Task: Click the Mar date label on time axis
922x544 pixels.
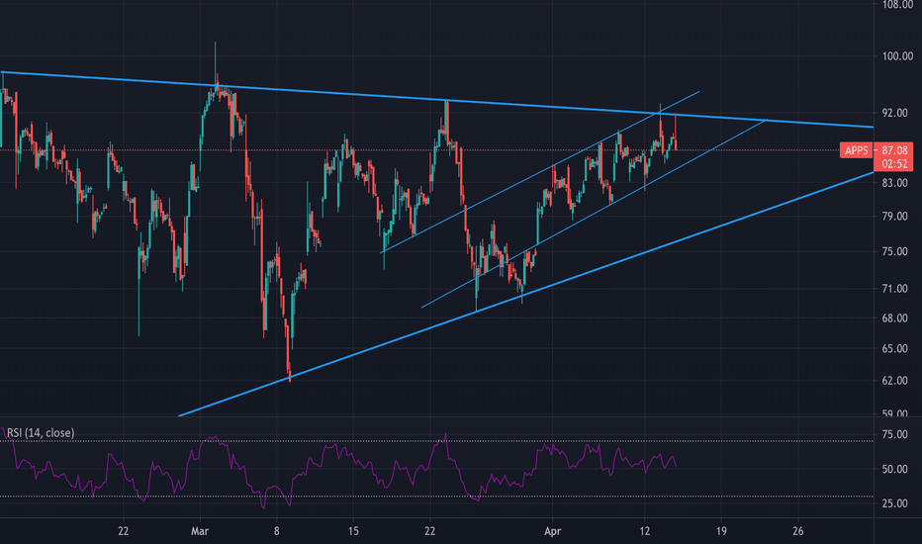Action: point(200,531)
